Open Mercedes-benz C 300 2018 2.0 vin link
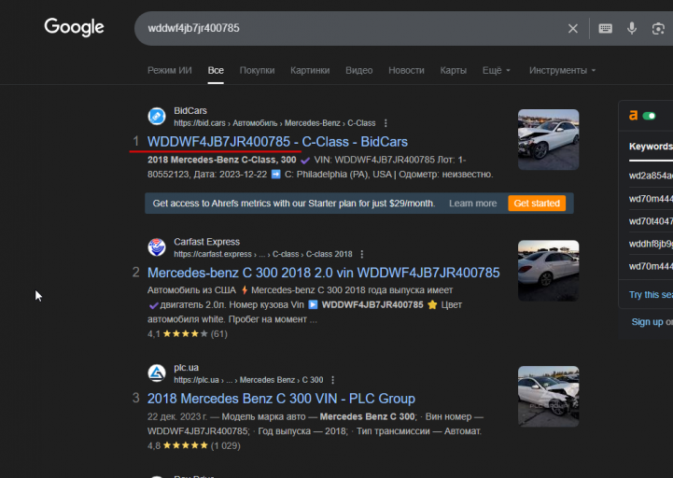Screen dimensions: 673x478 (323, 273)
